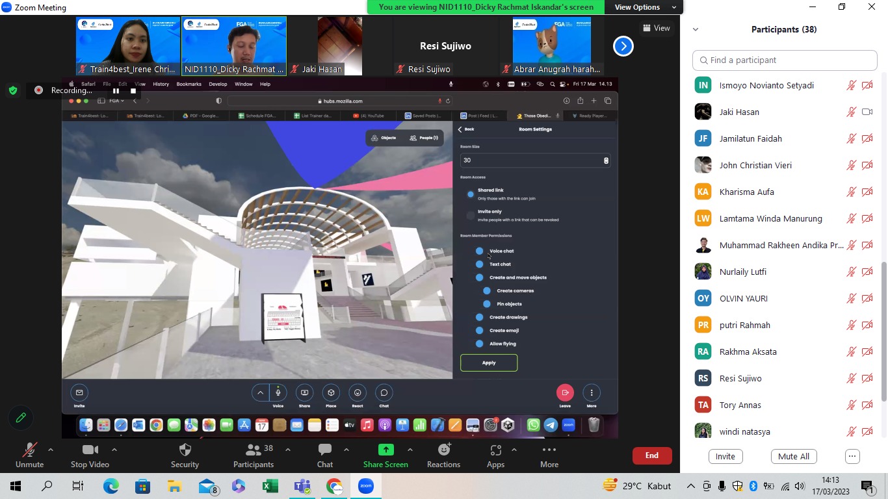Open the Bookmarks menu in Safari
This screenshot has height=499, width=888.
point(189,84)
